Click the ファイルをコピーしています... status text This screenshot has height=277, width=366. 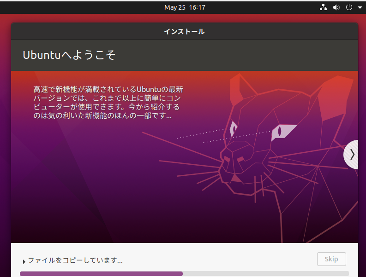[75, 260]
